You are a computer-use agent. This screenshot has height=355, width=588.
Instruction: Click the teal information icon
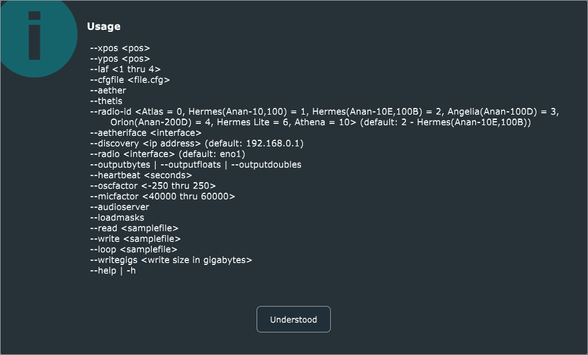(x=36, y=36)
